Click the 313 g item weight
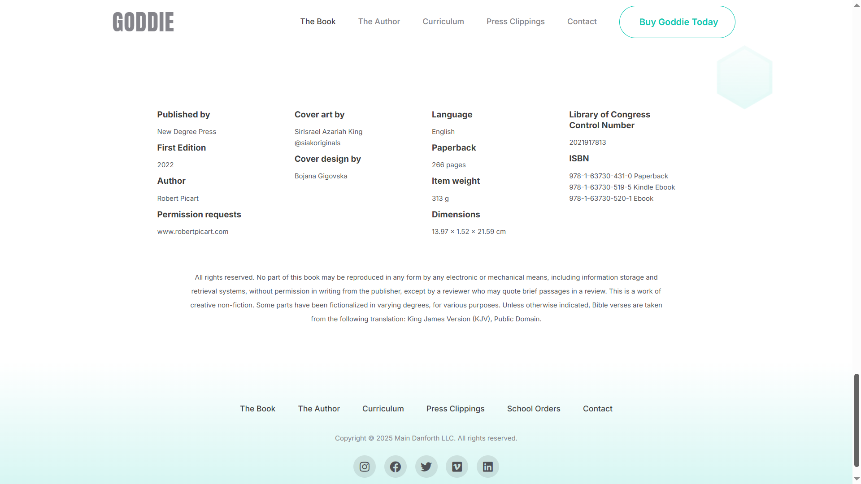Viewport: 861px width, 484px height. [440, 199]
